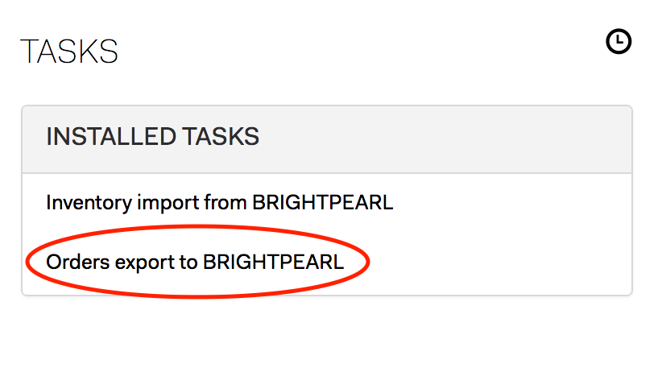This screenshot has width=662, height=372.
Task: Click empty space right of Orders export row
Action: [x=499, y=262]
